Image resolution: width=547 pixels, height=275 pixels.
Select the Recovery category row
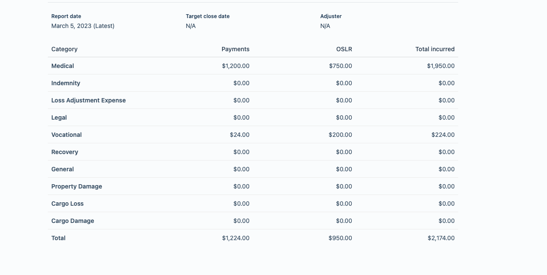click(253, 152)
